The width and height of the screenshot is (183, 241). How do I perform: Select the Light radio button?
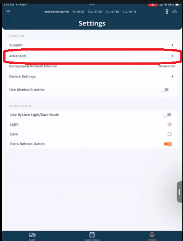(x=170, y=124)
